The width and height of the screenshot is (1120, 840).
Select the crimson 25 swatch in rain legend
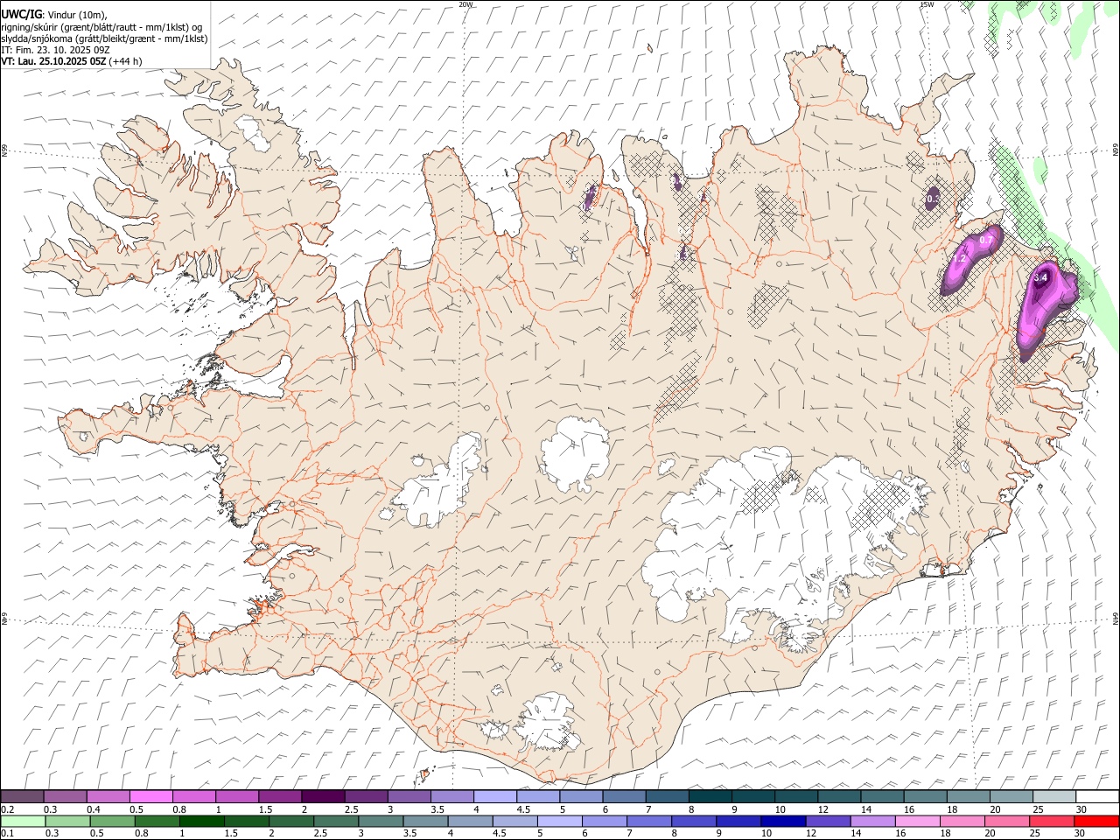(1051, 821)
